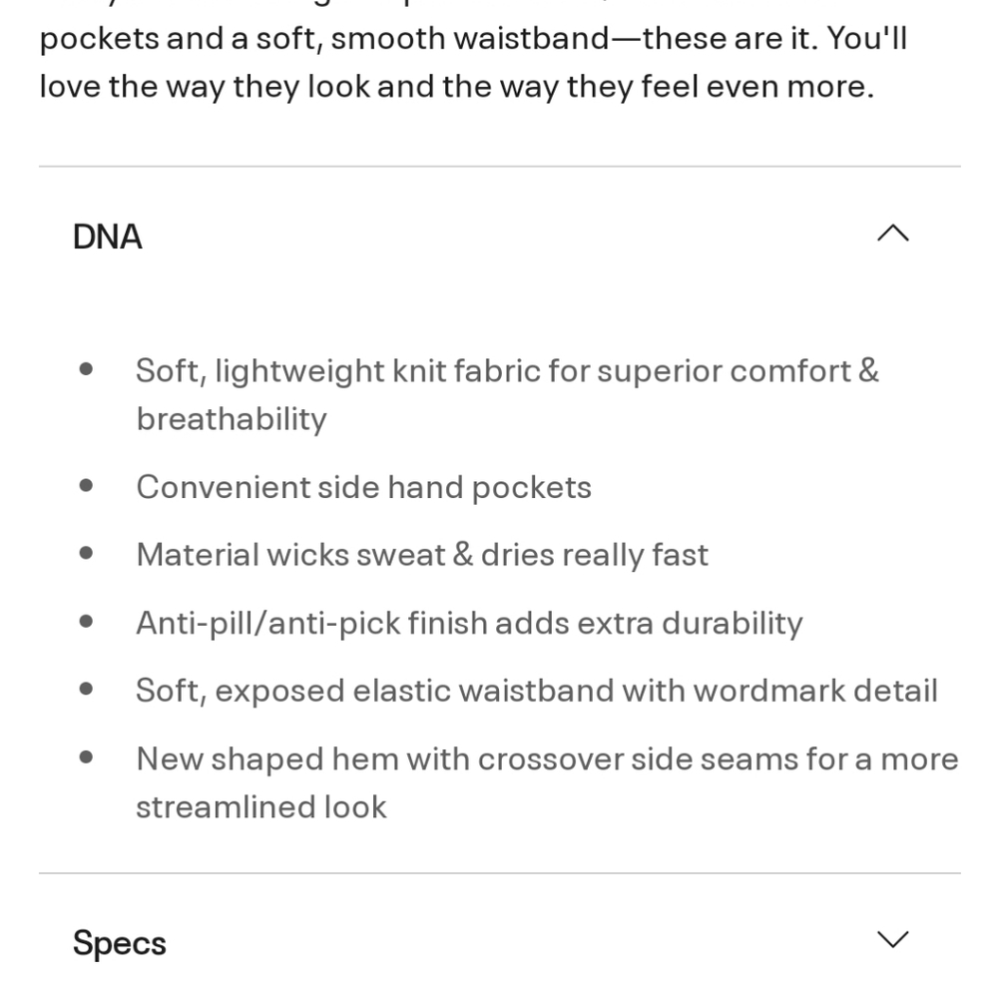The height and width of the screenshot is (998, 998).
Task: Select the lightweight knit fabric bullet text
Action: [507, 394]
